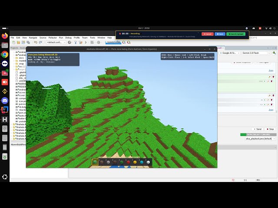
Task: Open the default config dropdown
Action: click(x=56, y=42)
